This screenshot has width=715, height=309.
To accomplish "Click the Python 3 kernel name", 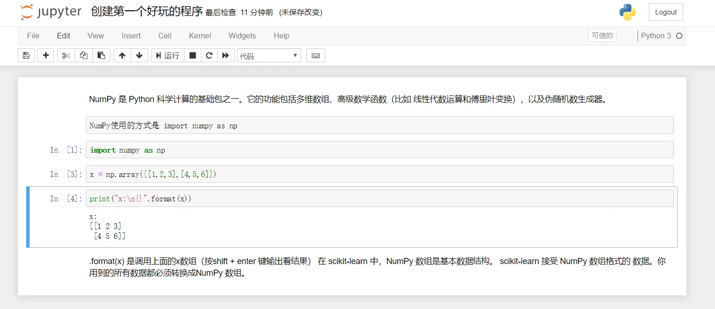I will click(656, 36).
